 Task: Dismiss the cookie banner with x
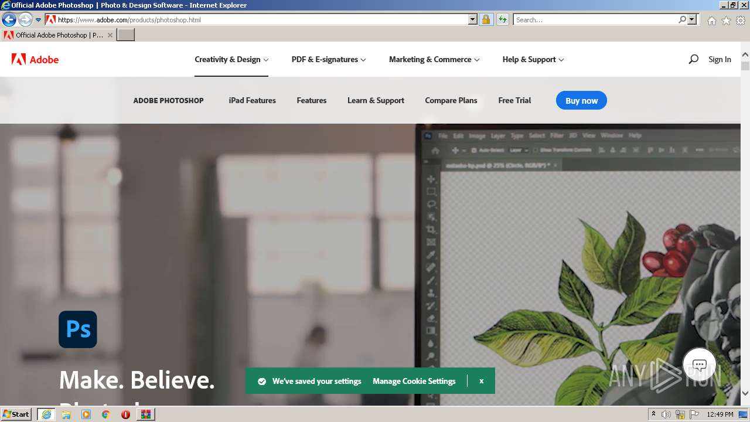coord(481,381)
